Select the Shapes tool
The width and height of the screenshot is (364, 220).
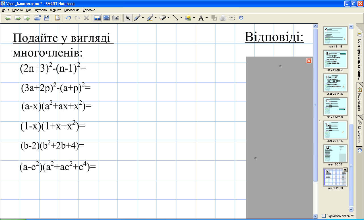pyautogui.click(x=188, y=18)
